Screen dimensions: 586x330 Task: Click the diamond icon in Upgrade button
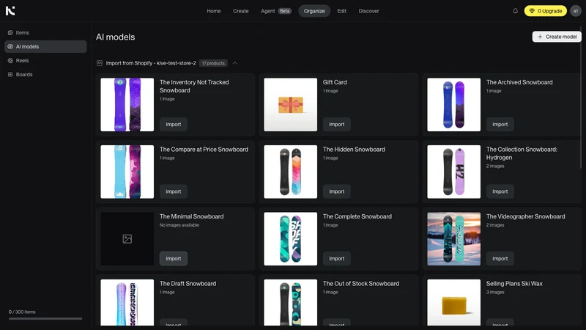click(x=532, y=11)
